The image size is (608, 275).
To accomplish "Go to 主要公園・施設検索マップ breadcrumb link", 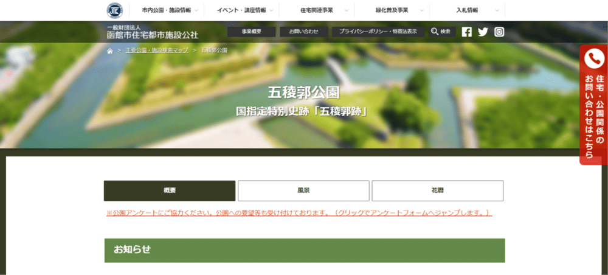I will (157, 51).
